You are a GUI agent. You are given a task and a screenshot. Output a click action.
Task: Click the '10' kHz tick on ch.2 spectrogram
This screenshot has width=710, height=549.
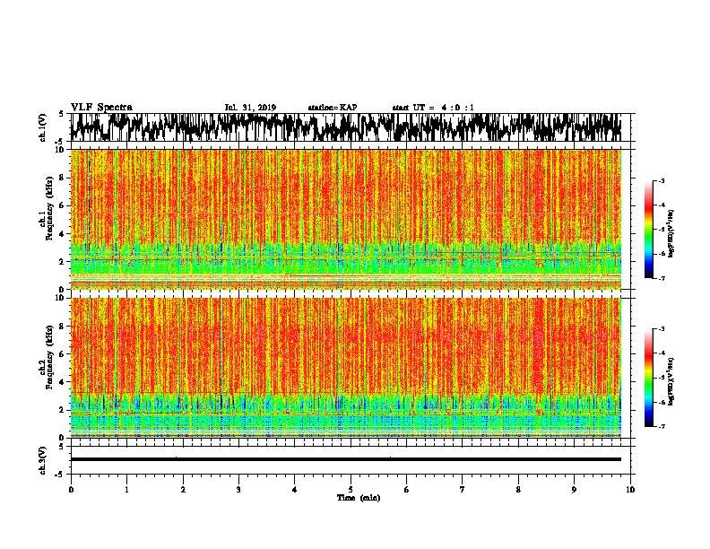point(61,298)
